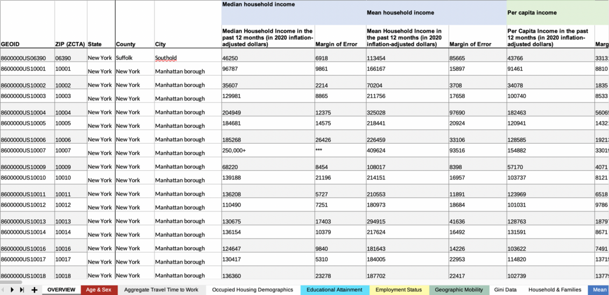
Task: Click the Mean household income group header
Action: (x=401, y=13)
